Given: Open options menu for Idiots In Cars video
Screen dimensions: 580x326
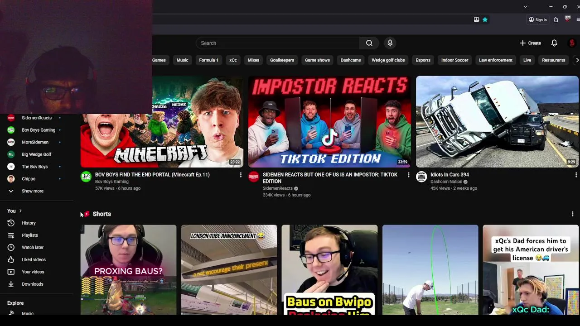Looking at the screenshot, I should (576, 175).
